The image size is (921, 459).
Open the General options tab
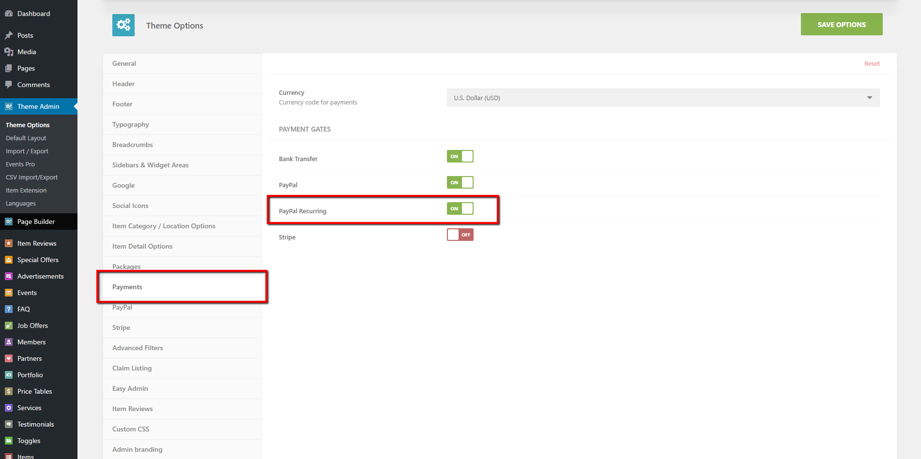[x=183, y=63]
